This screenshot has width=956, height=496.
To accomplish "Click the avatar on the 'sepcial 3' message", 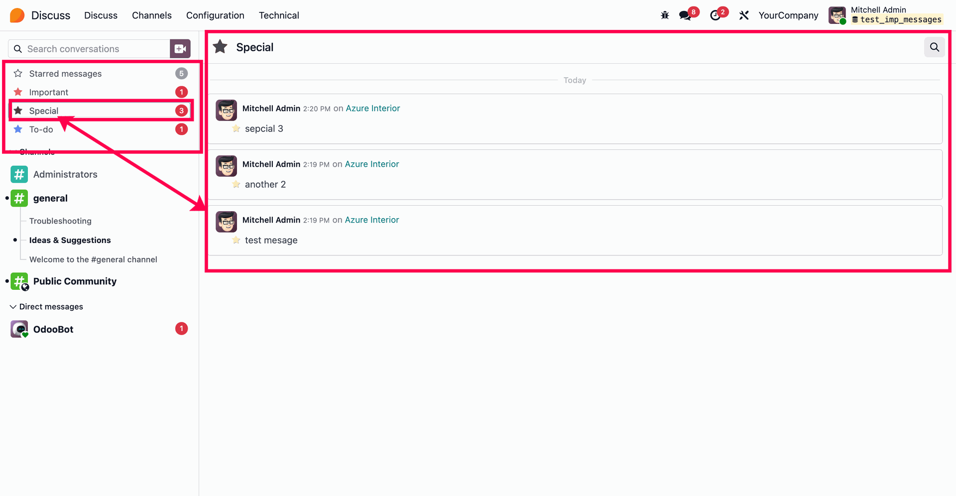I will click(226, 110).
